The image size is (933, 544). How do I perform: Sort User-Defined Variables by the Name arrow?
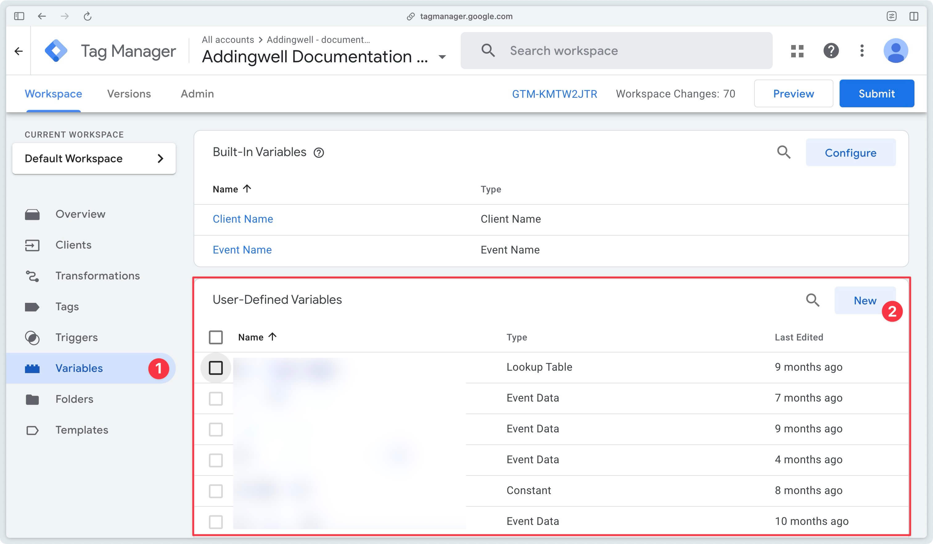[x=272, y=337]
